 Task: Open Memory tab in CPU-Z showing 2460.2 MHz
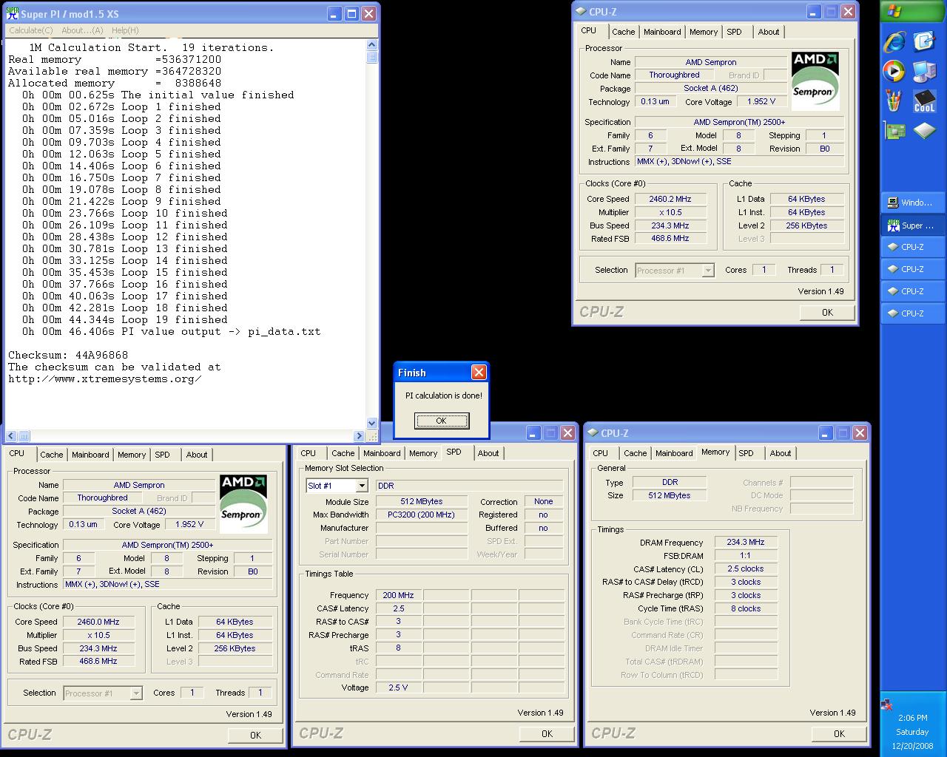pos(704,32)
